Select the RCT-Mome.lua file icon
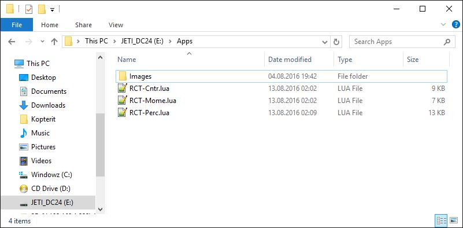Image resolution: width=463 pixels, height=228 pixels. click(122, 101)
